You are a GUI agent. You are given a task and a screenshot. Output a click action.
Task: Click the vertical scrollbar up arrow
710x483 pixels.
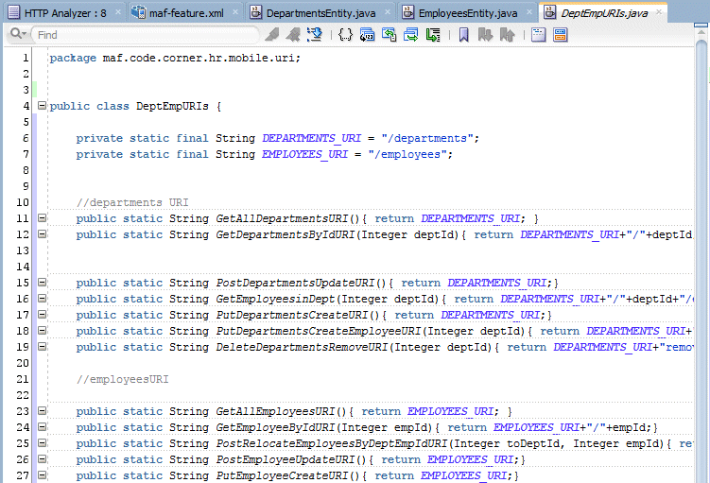(x=701, y=33)
